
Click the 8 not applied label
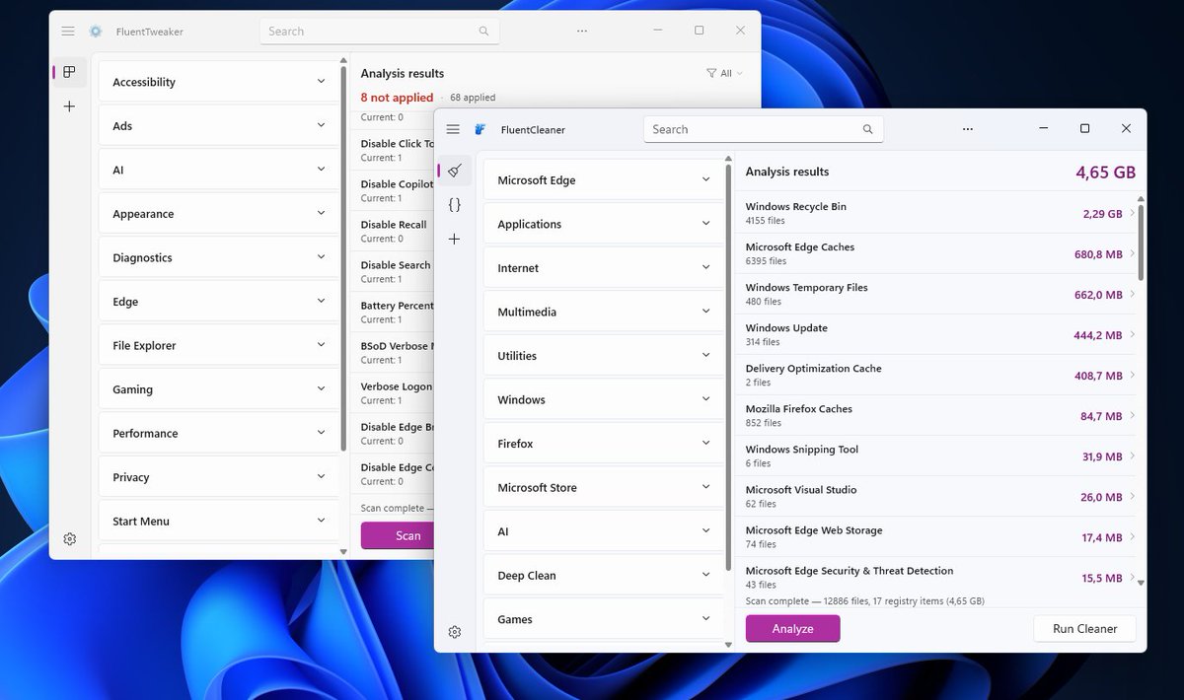(x=397, y=98)
